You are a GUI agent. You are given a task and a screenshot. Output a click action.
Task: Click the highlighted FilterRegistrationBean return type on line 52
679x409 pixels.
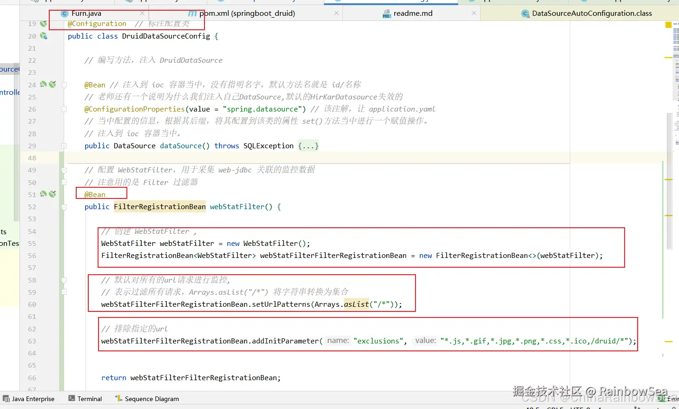pyautogui.click(x=160, y=206)
